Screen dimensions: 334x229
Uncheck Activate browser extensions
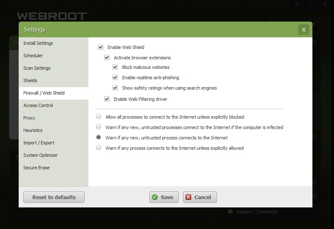point(107,58)
